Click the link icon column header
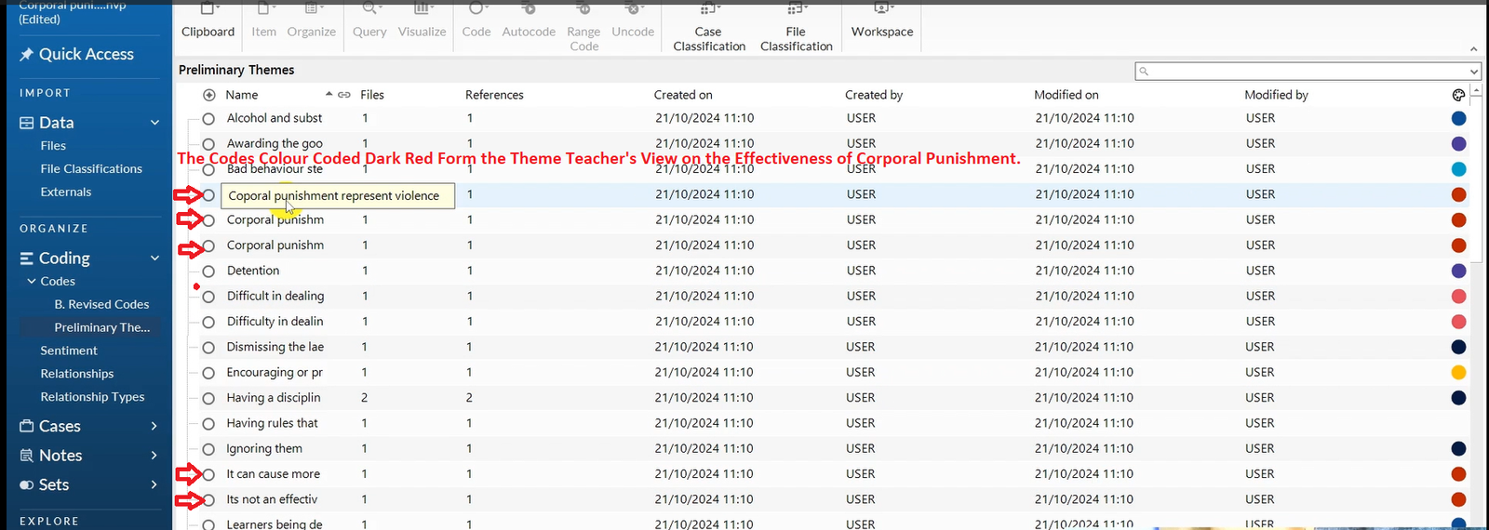 pyautogui.click(x=344, y=95)
